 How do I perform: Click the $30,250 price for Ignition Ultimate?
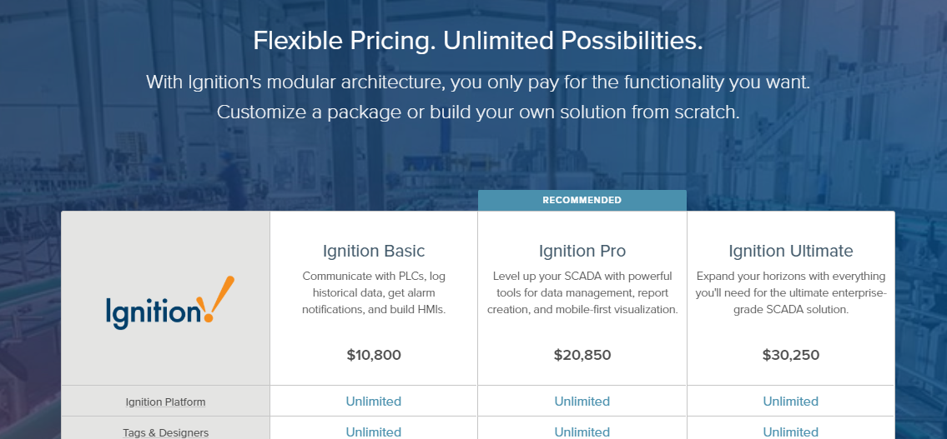pyautogui.click(x=791, y=355)
